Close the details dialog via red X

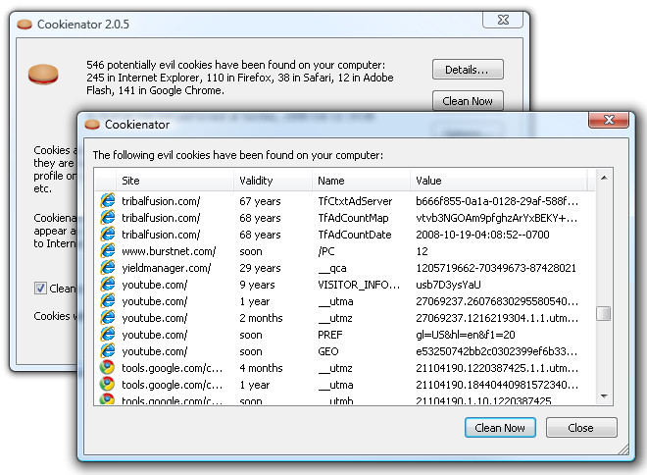pos(609,120)
